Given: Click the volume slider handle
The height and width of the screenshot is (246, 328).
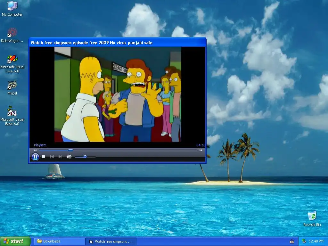Looking at the screenshot, I should [85, 157].
